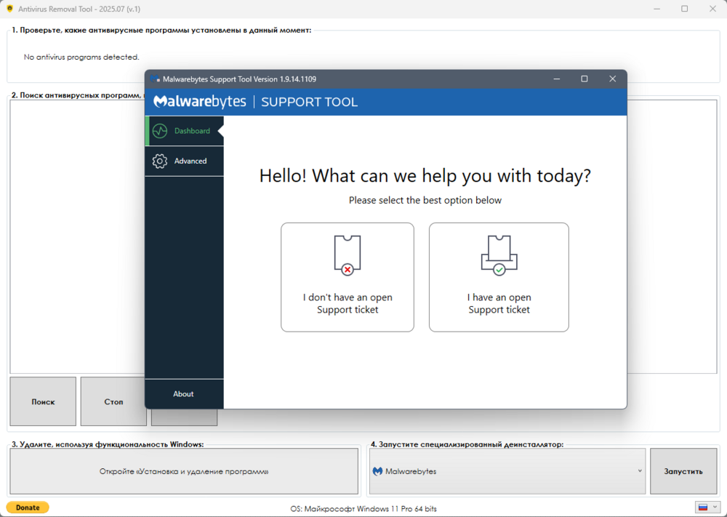Click the Dashboard pulse monitor icon
The height and width of the screenshot is (517, 727).
click(159, 131)
